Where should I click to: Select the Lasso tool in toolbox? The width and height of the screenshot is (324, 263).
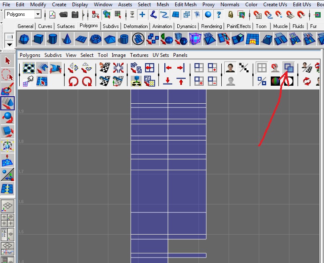[x=8, y=75]
